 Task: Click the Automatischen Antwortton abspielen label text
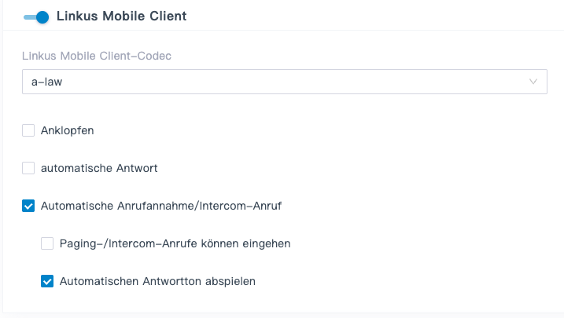click(x=158, y=281)
